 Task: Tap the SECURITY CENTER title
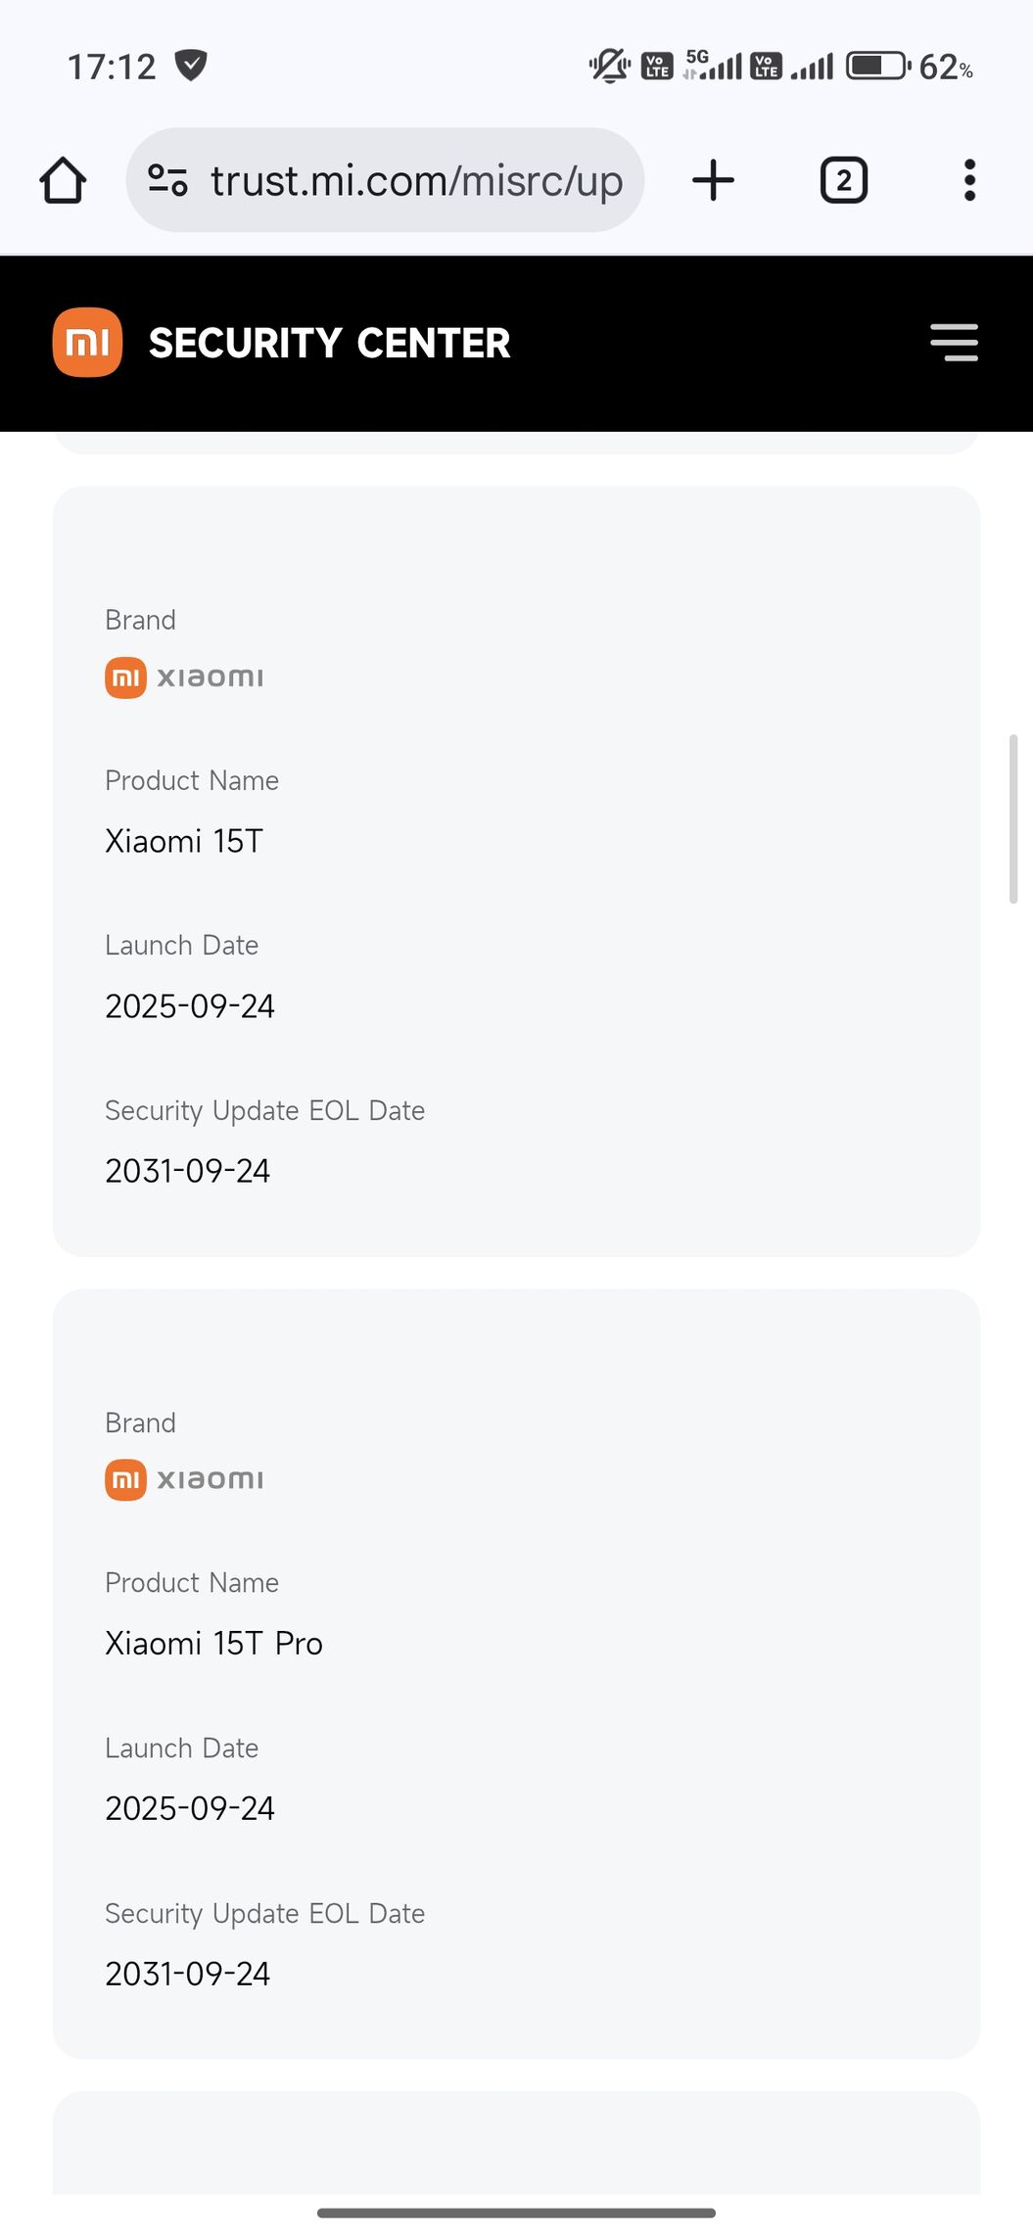(329, 344)
